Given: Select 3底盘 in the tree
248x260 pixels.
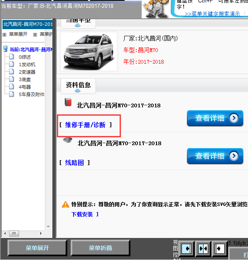Looking at the screenshot, I should pyautogui.click(x=25, y=79).
